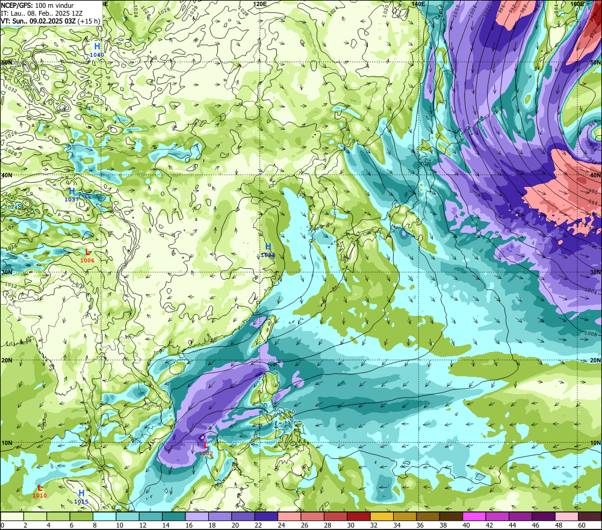The height and width of the screenshot is (530, 602).
Task: Select the dark maroon 60 legend swatch
Action: [590, 517]
